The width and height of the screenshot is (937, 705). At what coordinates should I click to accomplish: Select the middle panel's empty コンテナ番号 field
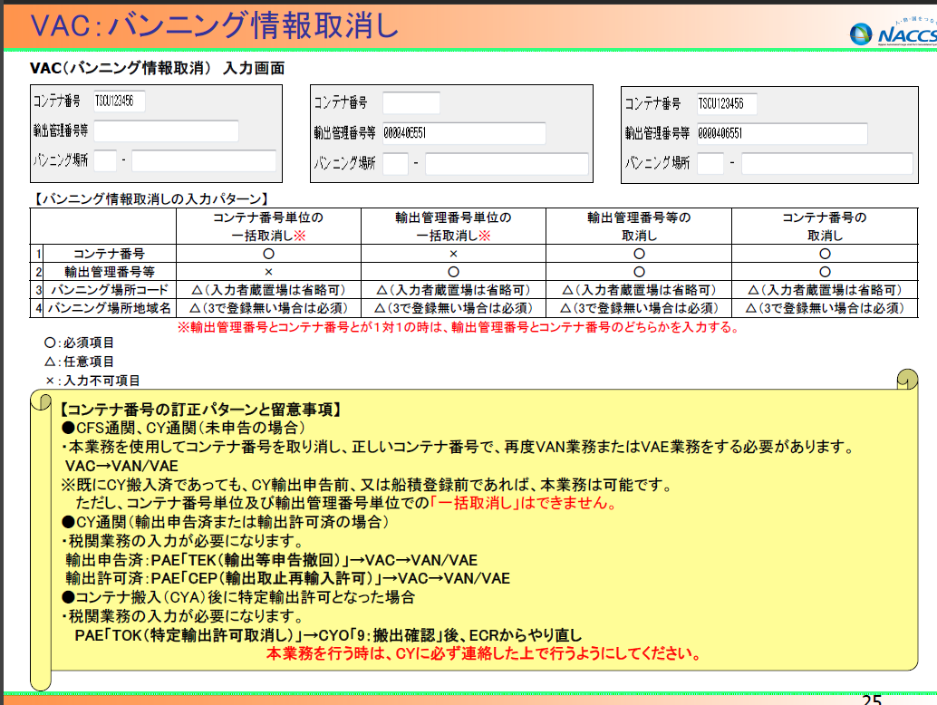click(411, 103)
